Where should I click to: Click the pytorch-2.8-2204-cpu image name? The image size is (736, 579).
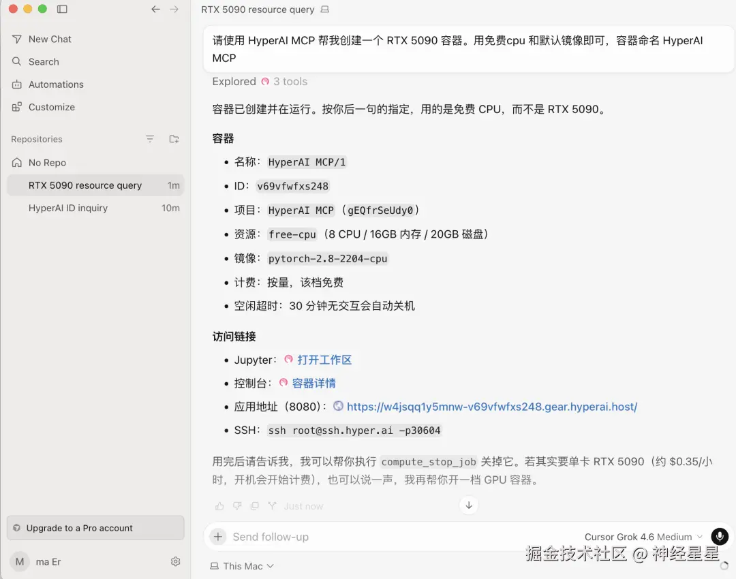pyautogui.click(x=328, y=259)
